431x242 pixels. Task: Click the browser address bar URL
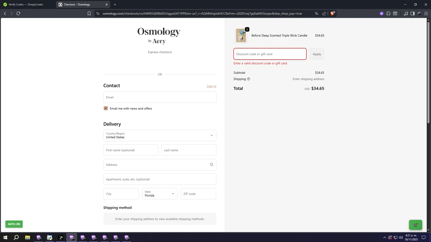(x=202, y=13)
